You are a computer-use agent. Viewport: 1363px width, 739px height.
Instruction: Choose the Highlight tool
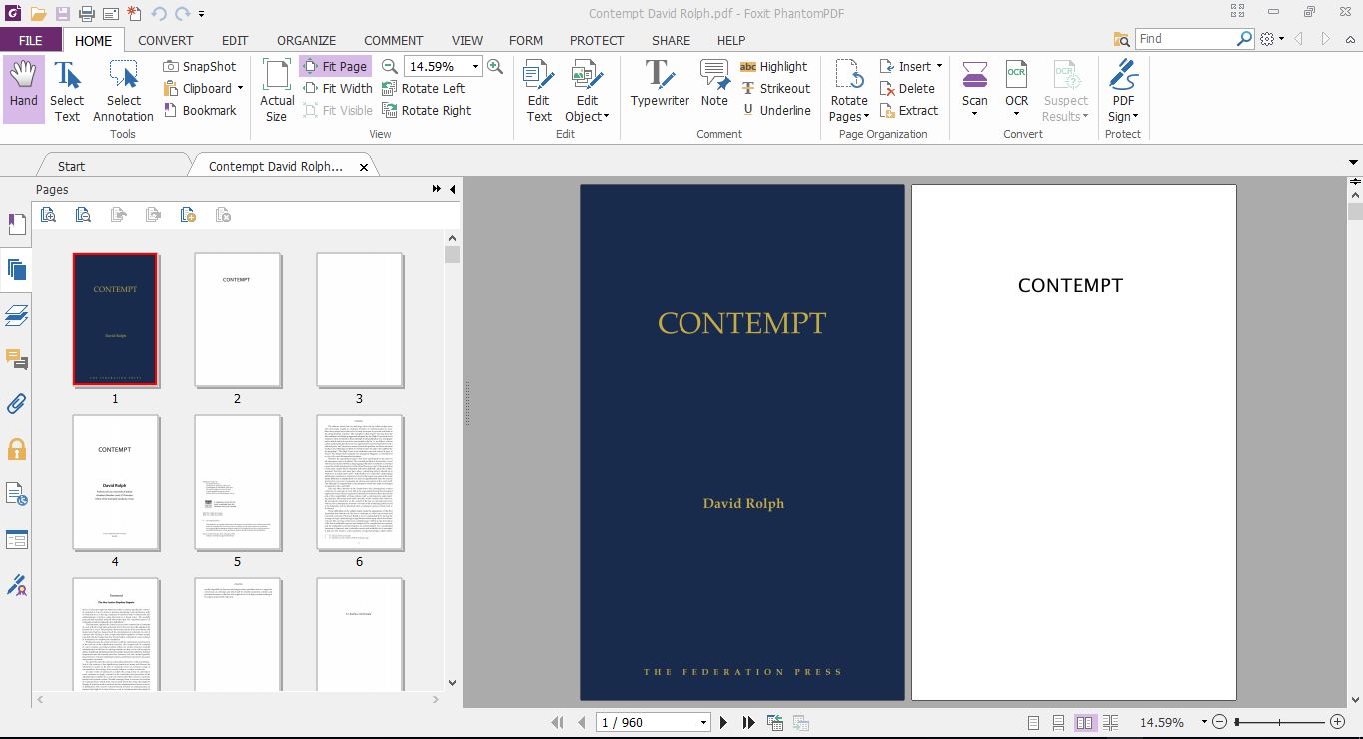773,66
